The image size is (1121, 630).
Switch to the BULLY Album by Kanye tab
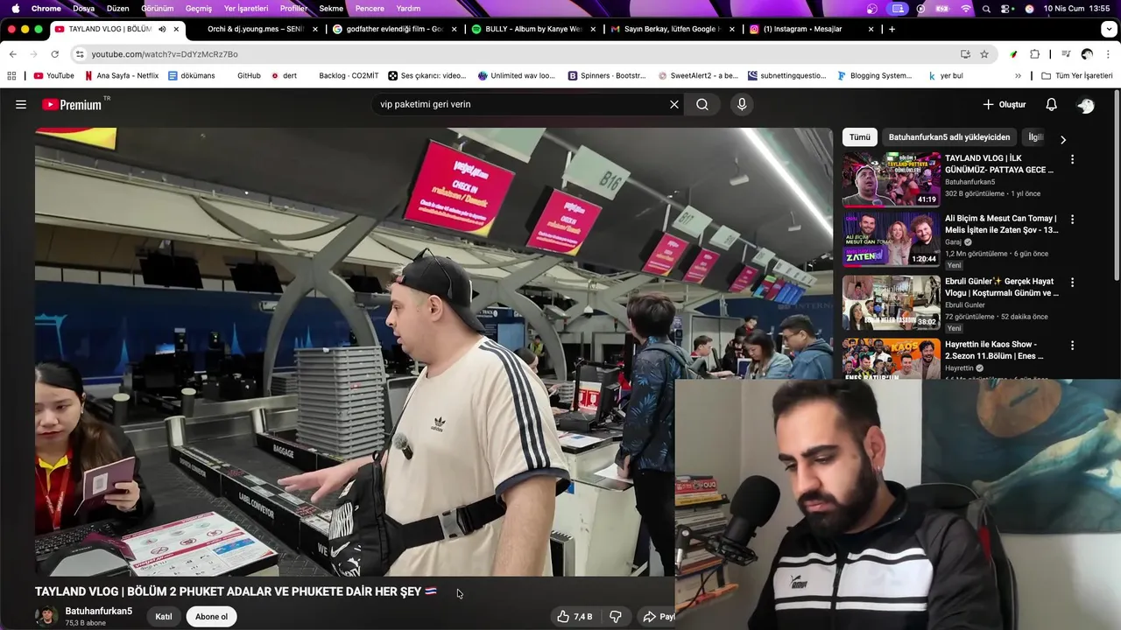(x=532, y=29)
